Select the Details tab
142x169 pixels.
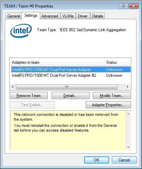pyautogui.click(x=98, y=16)
